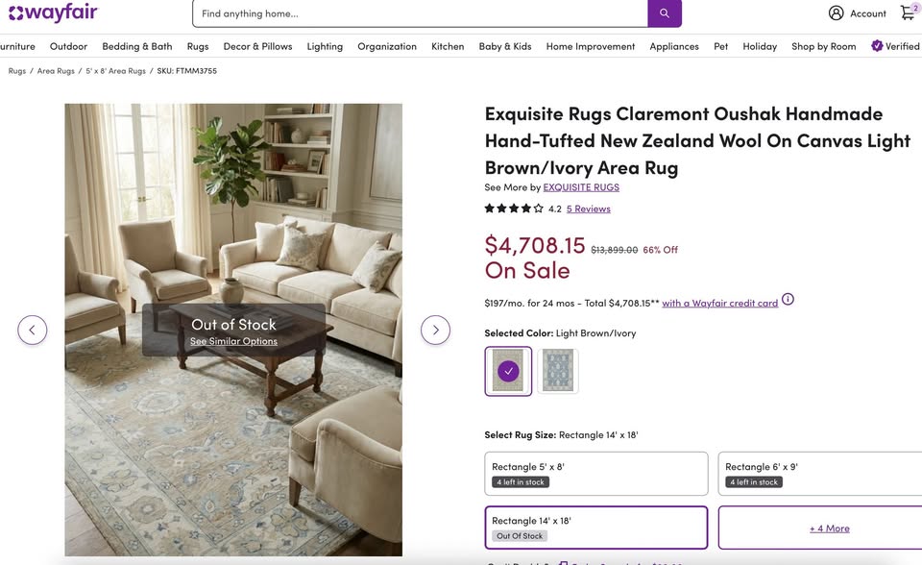Open the Rugs category menu
The width and height of the screenshot is (922, 565).
[x=198, y=46]
